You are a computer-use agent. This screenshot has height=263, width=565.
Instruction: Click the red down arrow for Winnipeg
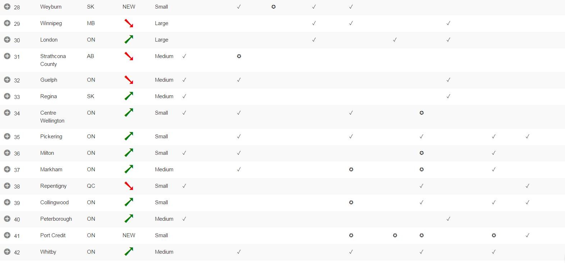[x=129, y=23]
